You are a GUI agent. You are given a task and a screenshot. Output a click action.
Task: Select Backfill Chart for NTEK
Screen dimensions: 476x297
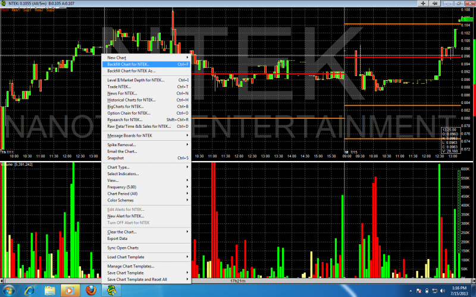(x=146, y=64)
